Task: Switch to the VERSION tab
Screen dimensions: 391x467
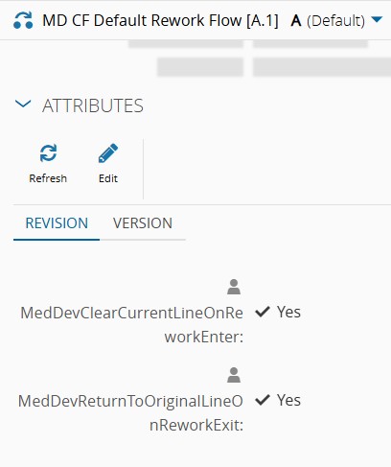Action: click(x=143, y=223)
